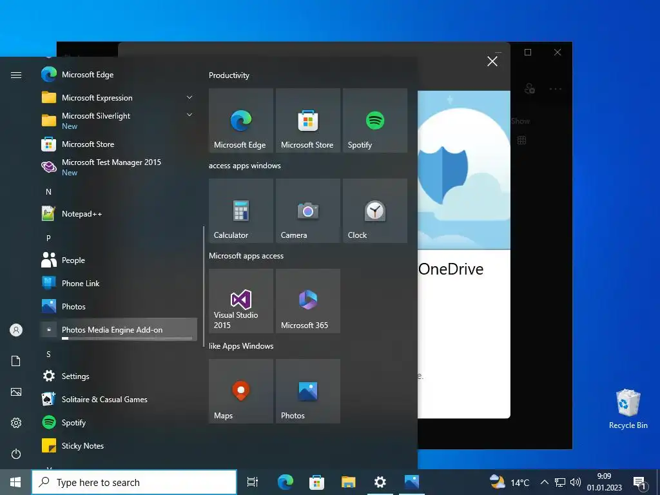Open the Clock tile
660x495 pixels.
click(x=374, y=211)
